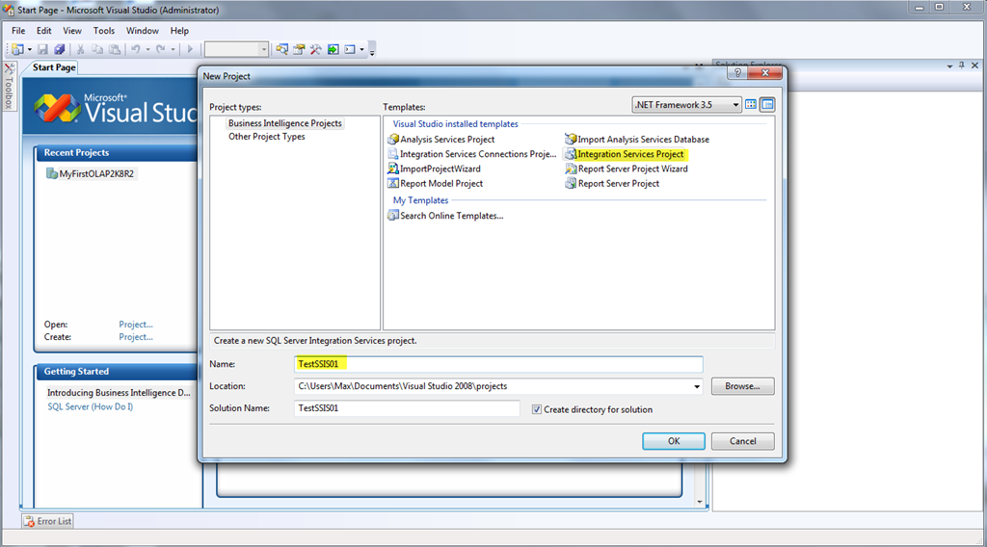The height and width of the screenshot is (547, 987).
Task: Open the collapsed Toolbox side tab
Action: pos(9,86)
